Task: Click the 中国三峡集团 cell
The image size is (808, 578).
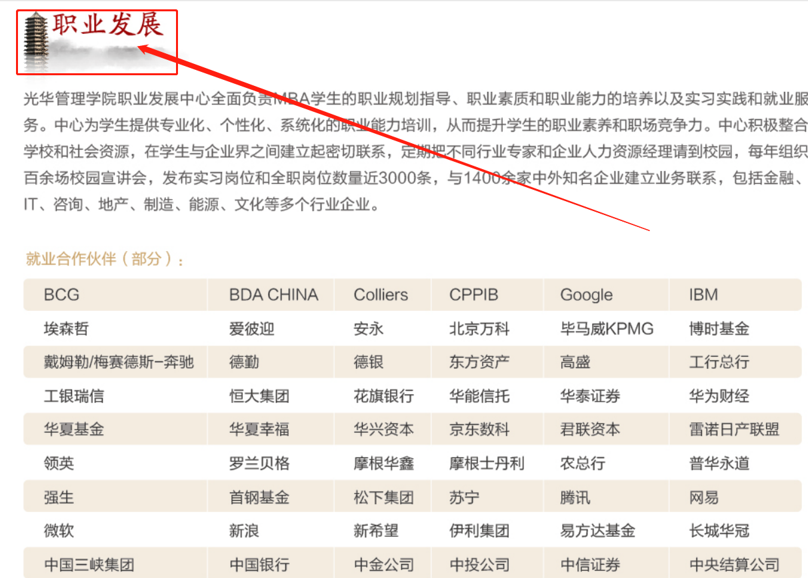Action: [89, 565]
